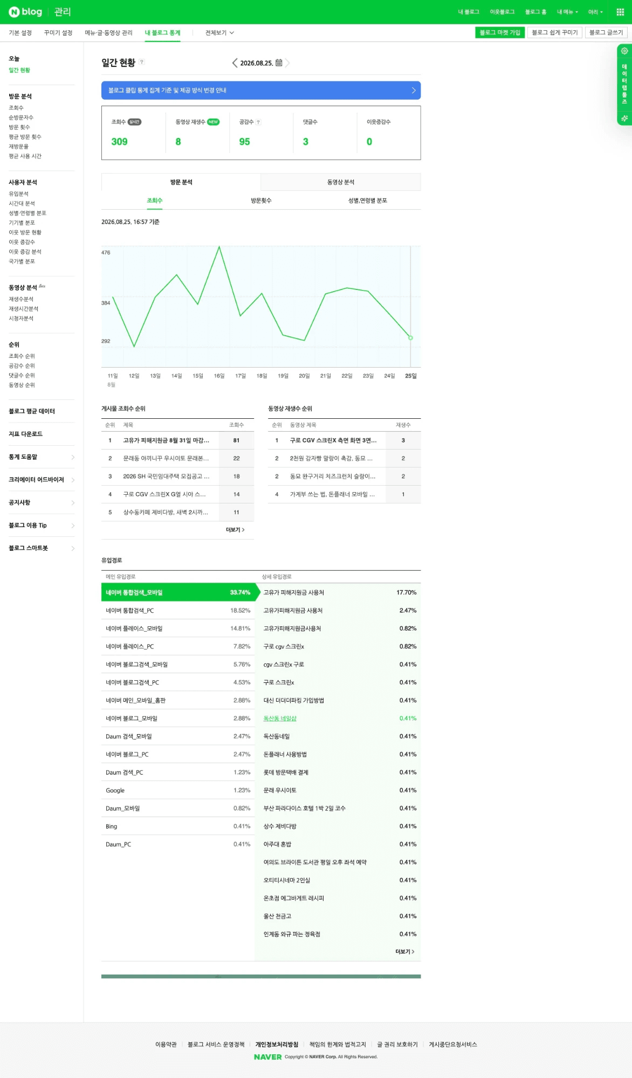Click the gear icon on right floating panel
Image resolution: width=632 pixels, height=1078 pixels.
pyautogui.click(x=624, y=51)
